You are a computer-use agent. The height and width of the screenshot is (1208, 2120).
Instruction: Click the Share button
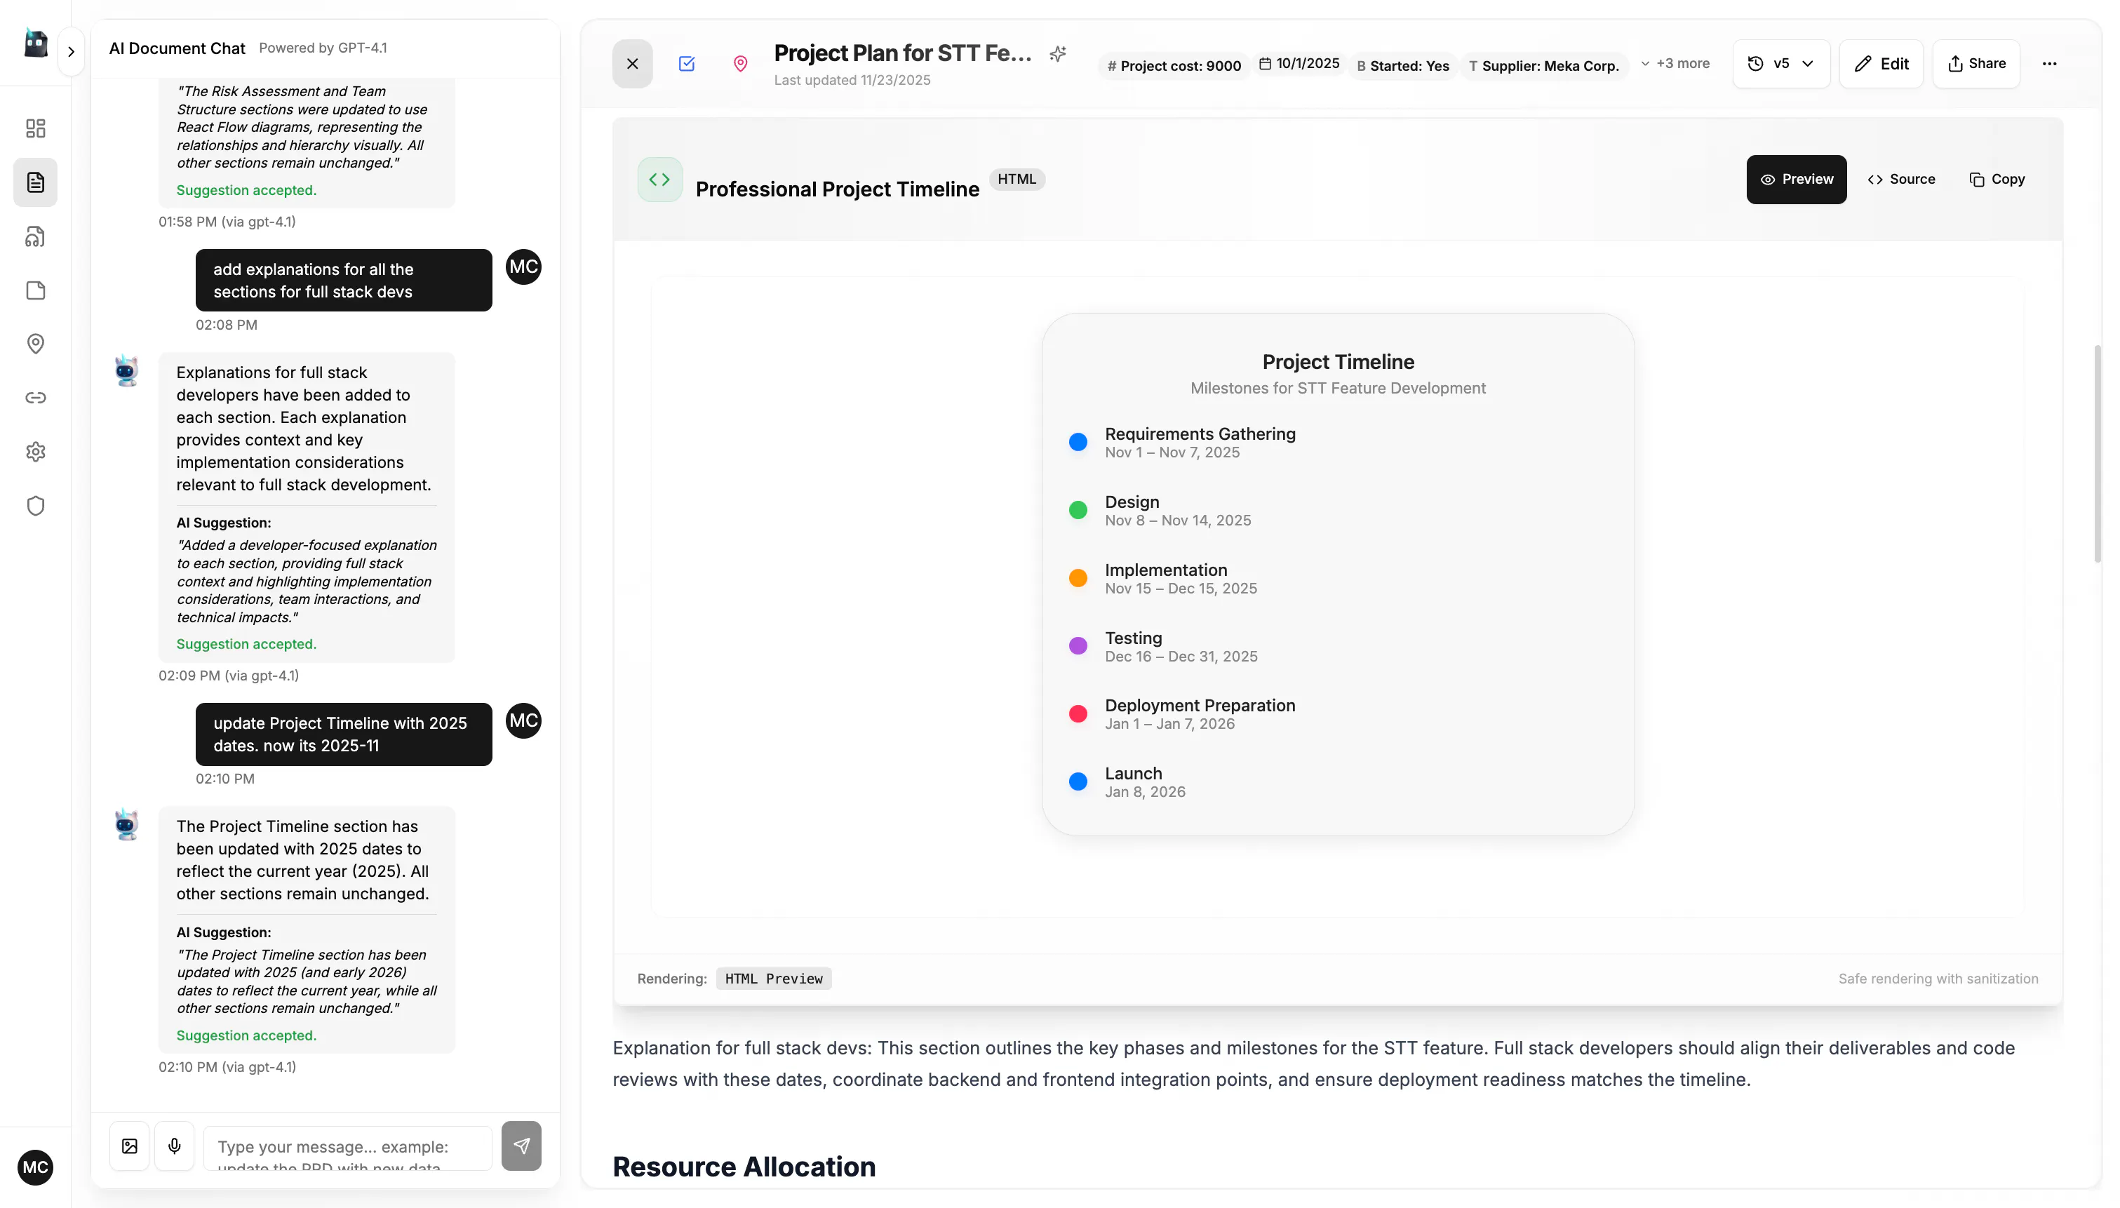pos(1975,64)
